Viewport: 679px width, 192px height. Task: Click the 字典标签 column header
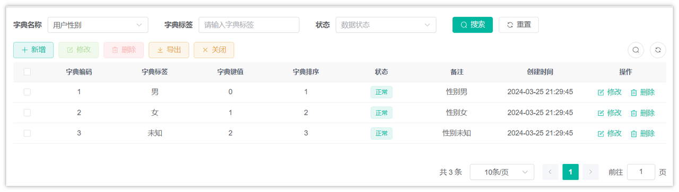pos(155,72)
